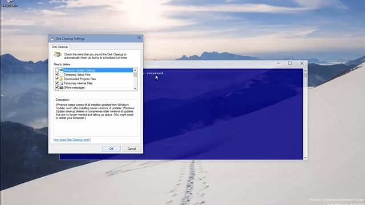365x205 pixels.
Task: Click the Recycle Bin desktop icon
Action: coord(10,3)
